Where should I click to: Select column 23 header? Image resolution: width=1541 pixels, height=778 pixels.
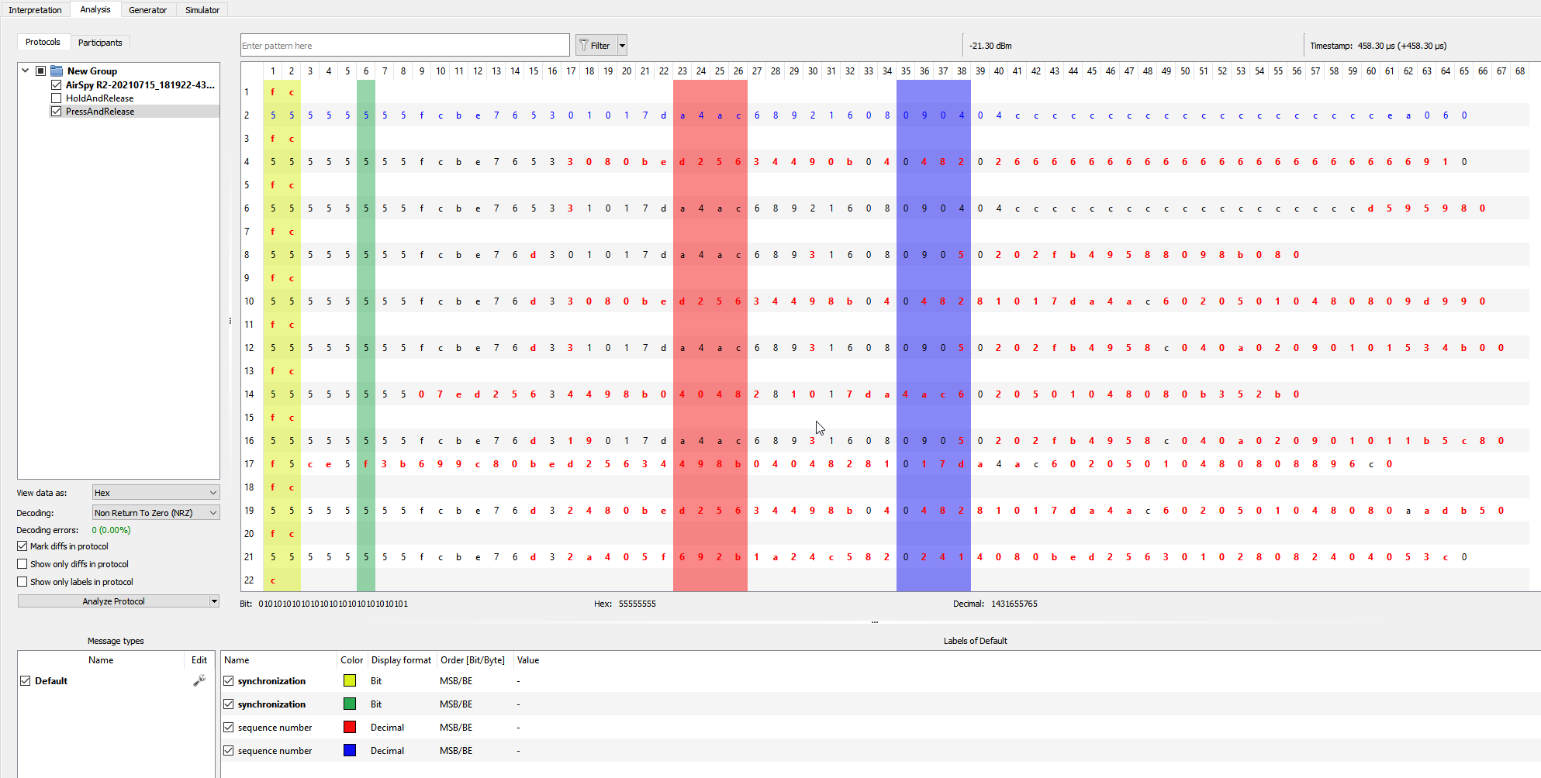click(x=682, y=71)
